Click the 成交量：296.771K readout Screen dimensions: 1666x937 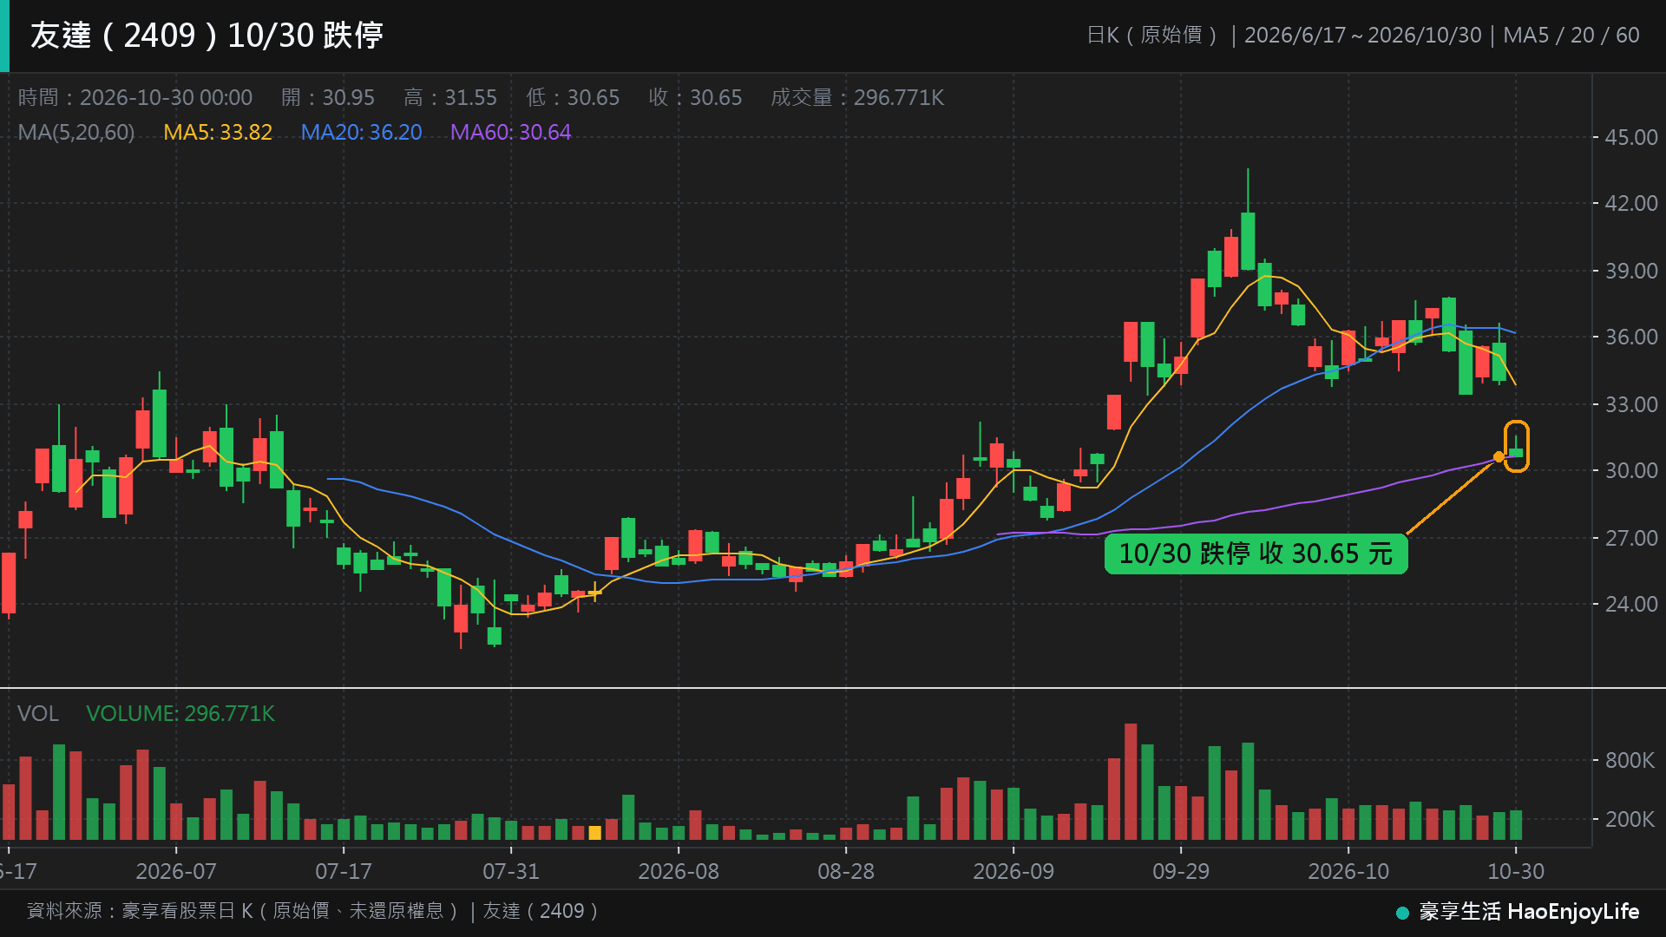click(857, 97)
